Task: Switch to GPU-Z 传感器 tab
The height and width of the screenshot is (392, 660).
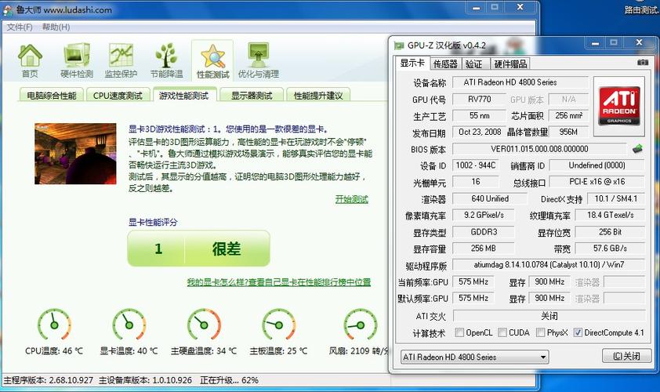Action: (445, 64)
